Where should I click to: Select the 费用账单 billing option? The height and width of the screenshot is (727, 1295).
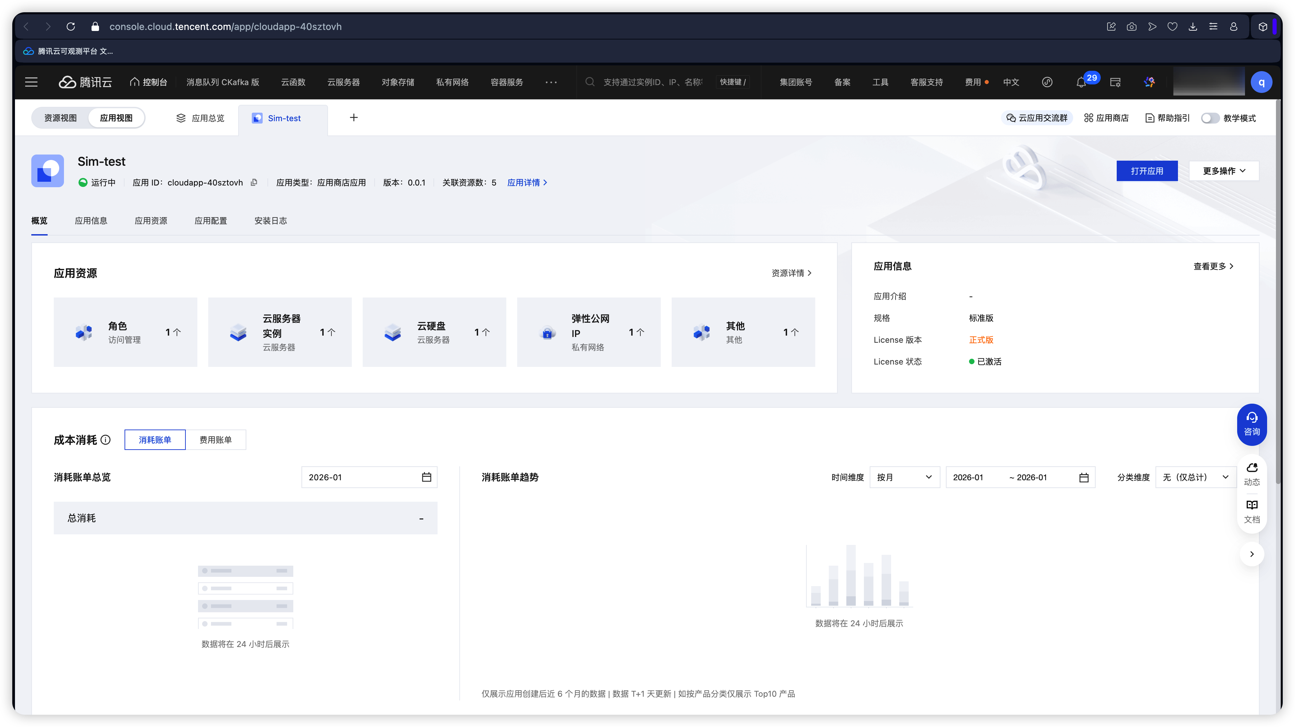pos(216,440)
